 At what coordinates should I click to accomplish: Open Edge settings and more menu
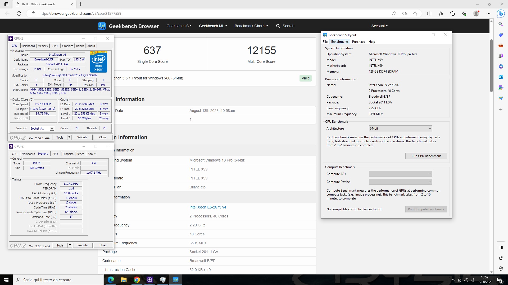[x=488, y=13]
